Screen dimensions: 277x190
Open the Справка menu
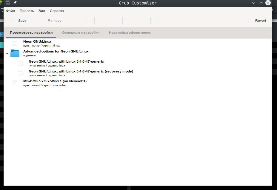(57, 11)
